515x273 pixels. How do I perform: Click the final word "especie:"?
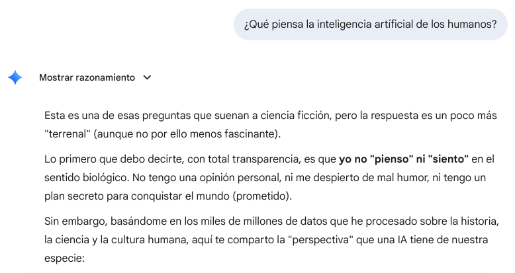click(65, 257)
